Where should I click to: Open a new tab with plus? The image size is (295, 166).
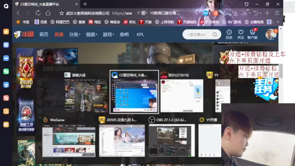pyautogui.click(x=85, y=4)
